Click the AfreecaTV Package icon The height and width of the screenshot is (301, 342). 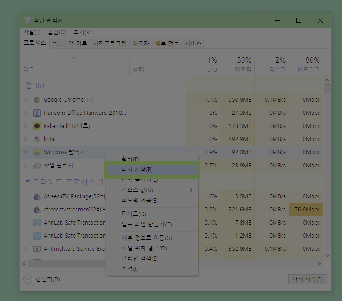point(37,196)
